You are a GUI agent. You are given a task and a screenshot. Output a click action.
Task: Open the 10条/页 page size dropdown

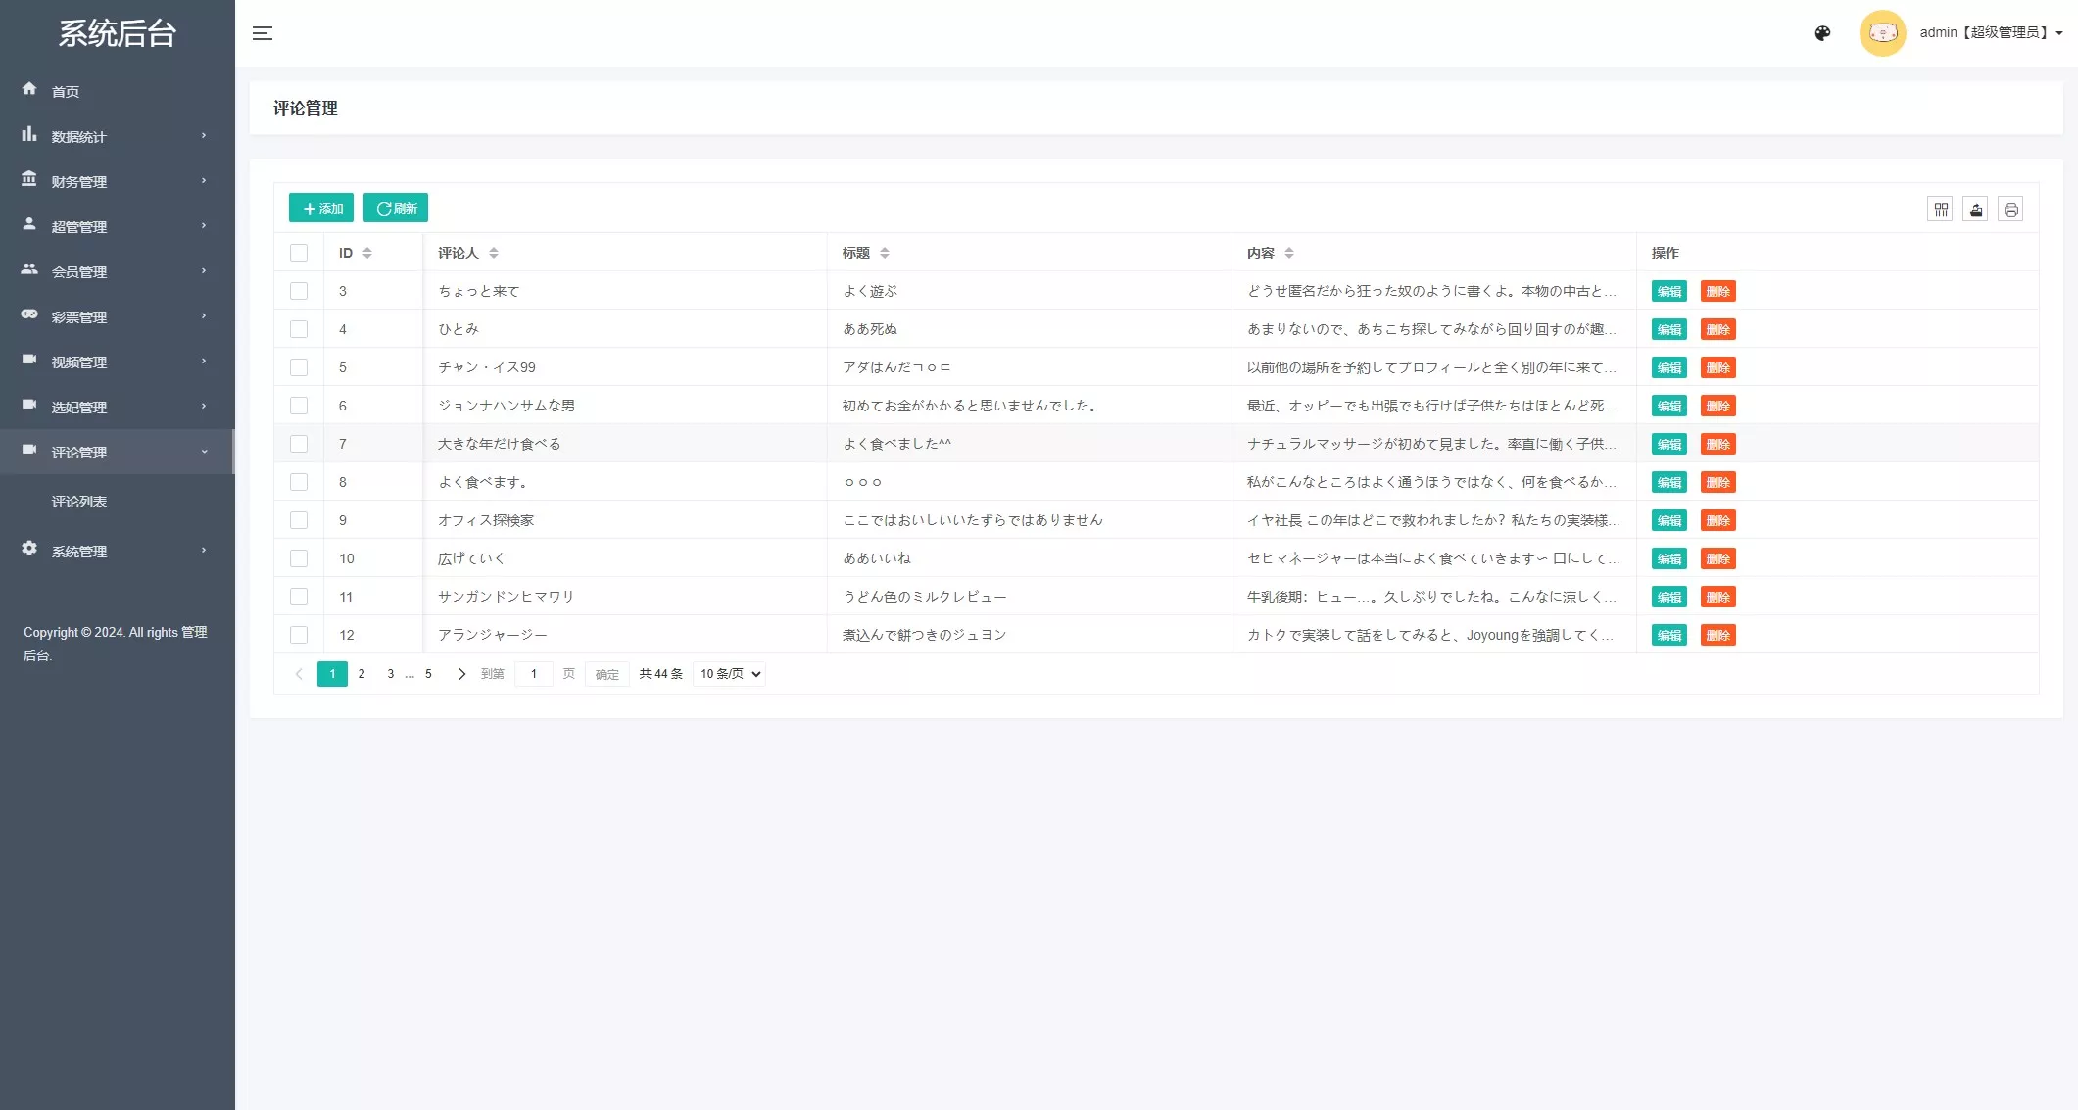(728, 673)
